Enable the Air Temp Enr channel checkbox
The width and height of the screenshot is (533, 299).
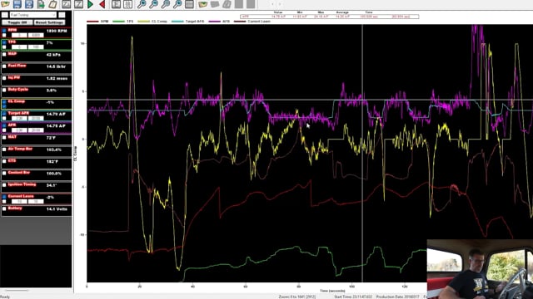tap(4, 149)
